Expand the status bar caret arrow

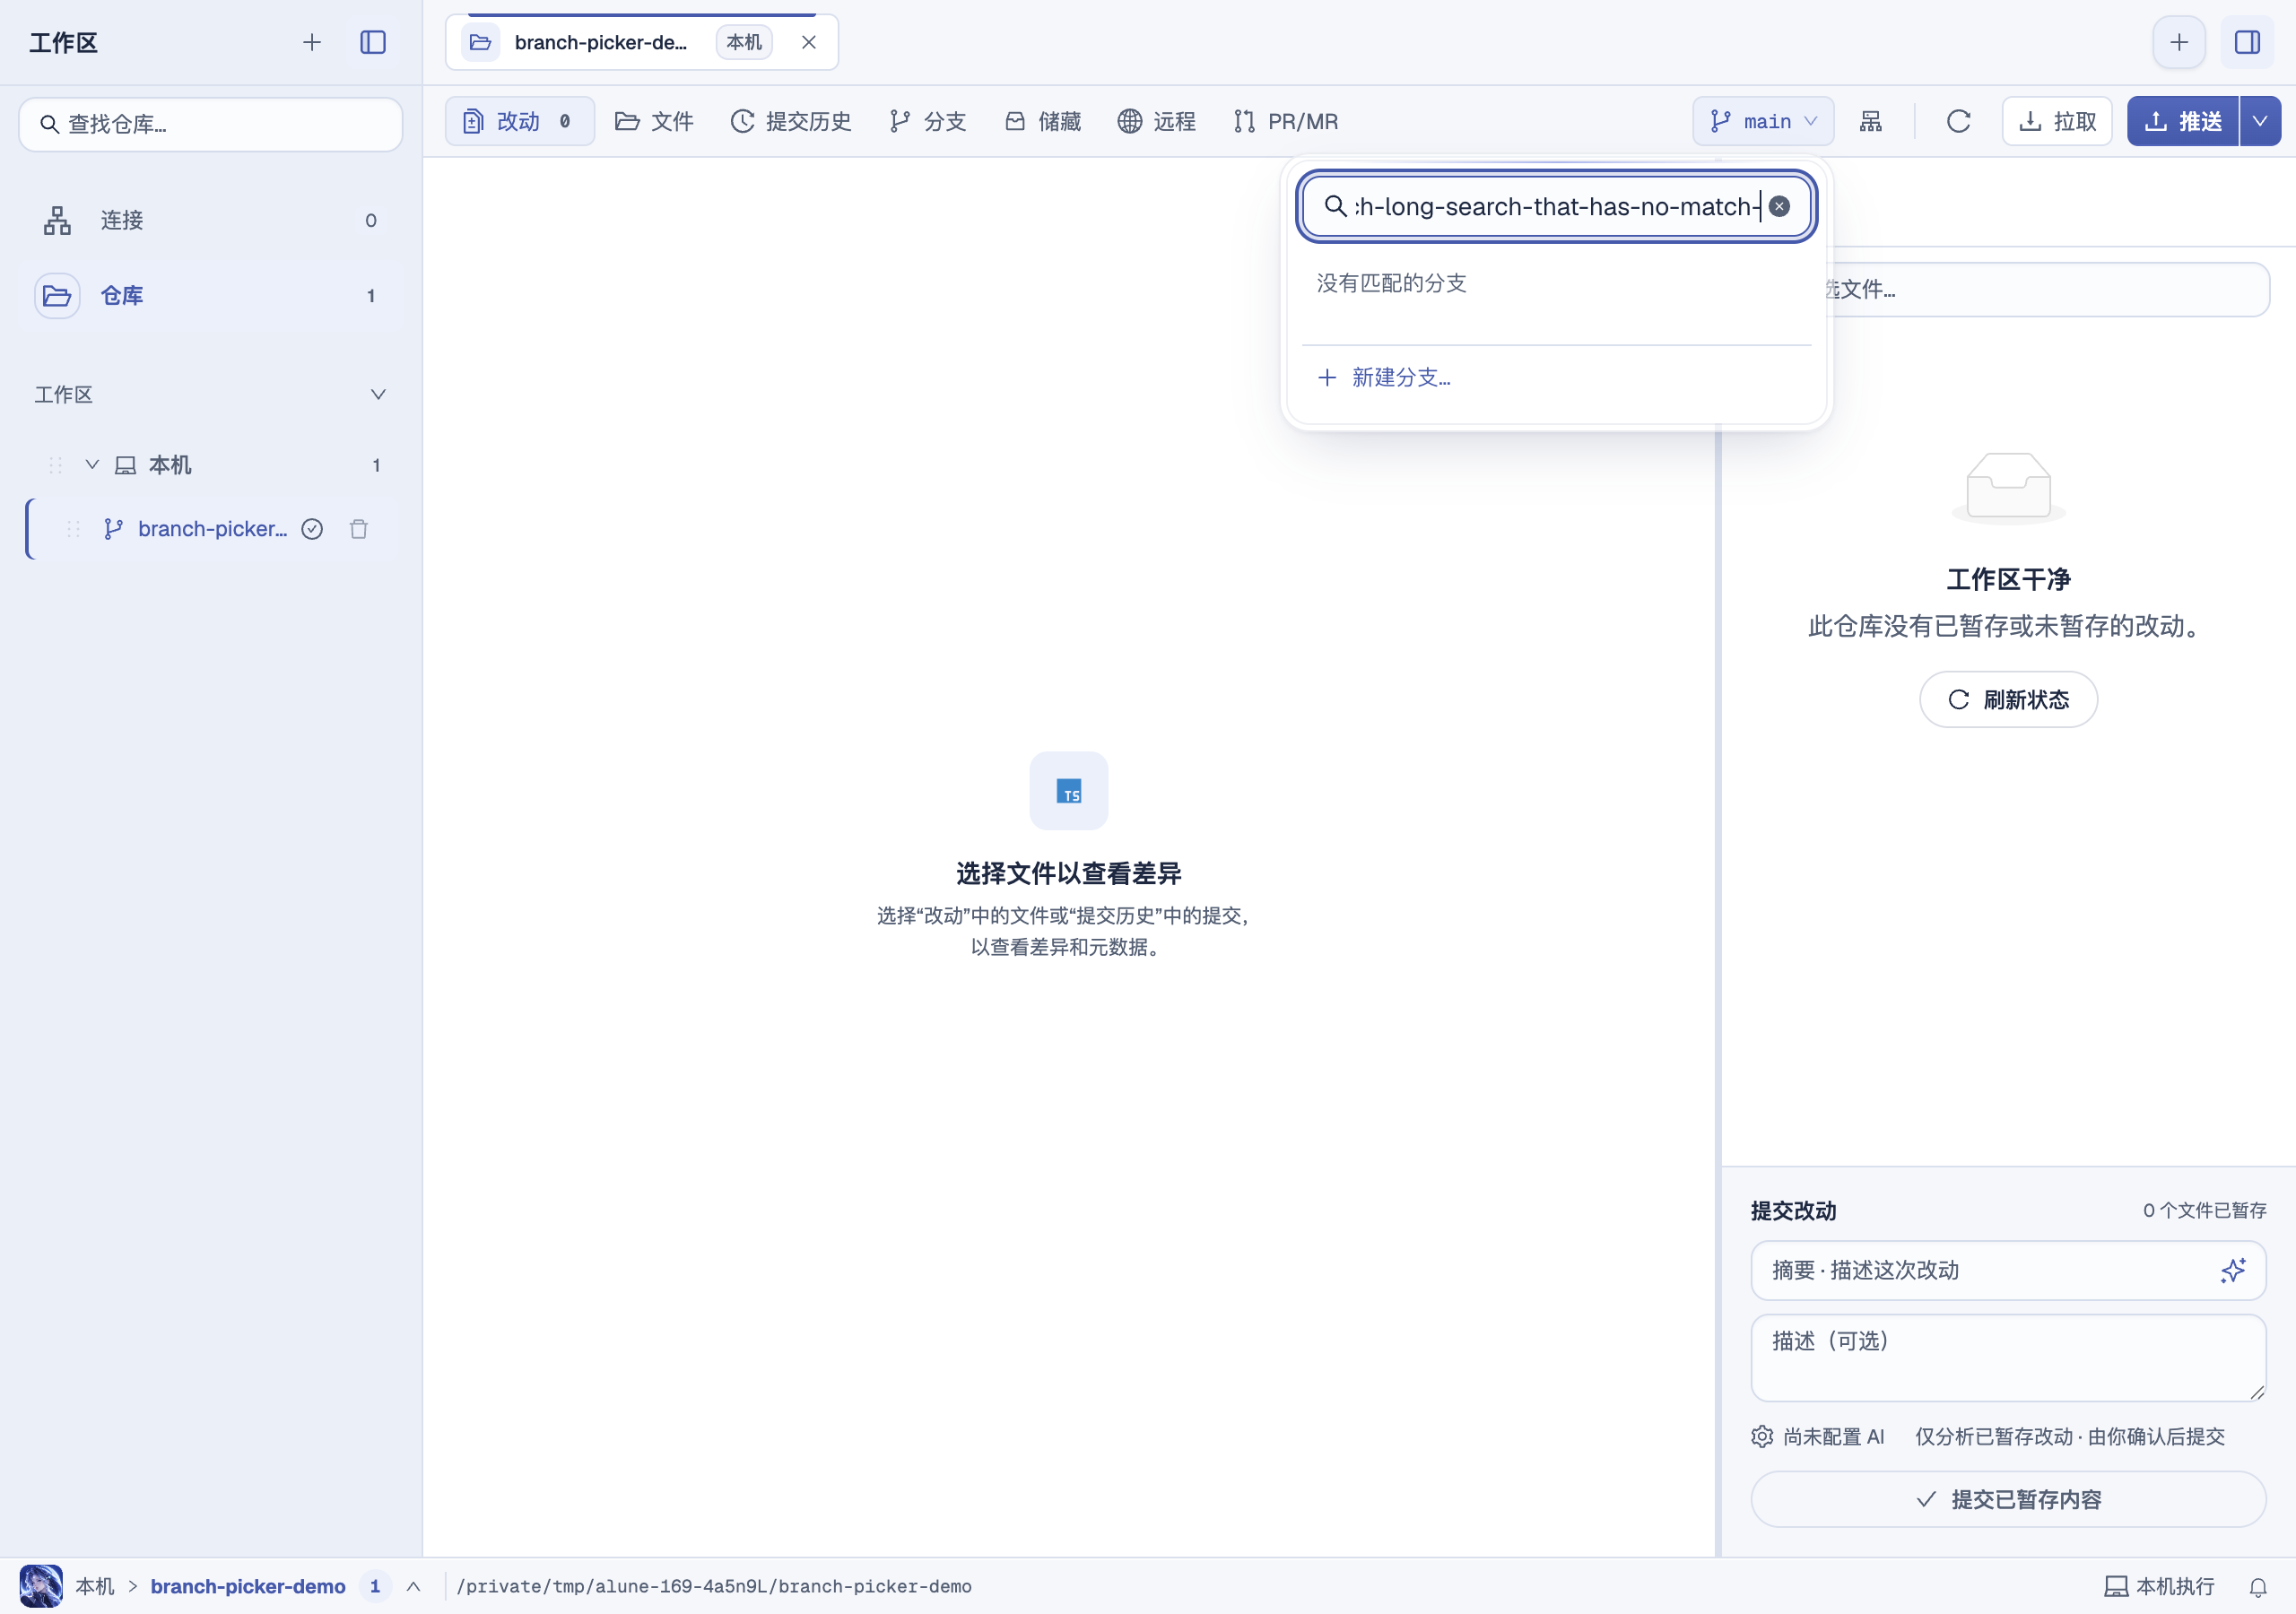coord(413,1586)
